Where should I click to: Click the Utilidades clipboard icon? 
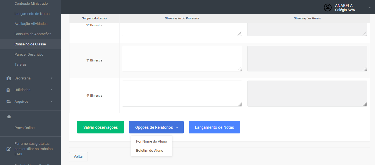point(8,90)
